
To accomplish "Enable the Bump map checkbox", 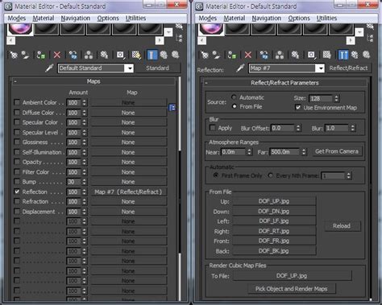I will pyautogui.click(x=17, y=182).
